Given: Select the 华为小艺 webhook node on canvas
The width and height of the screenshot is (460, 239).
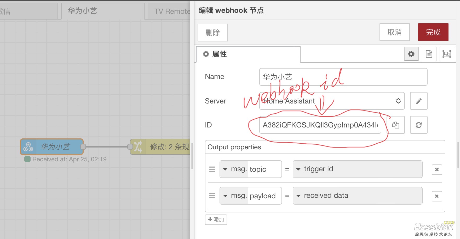Looking at the screenshot, I should click(52, 147).
